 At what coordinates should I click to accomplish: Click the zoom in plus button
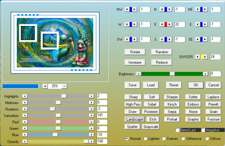(x=45, y=86)
